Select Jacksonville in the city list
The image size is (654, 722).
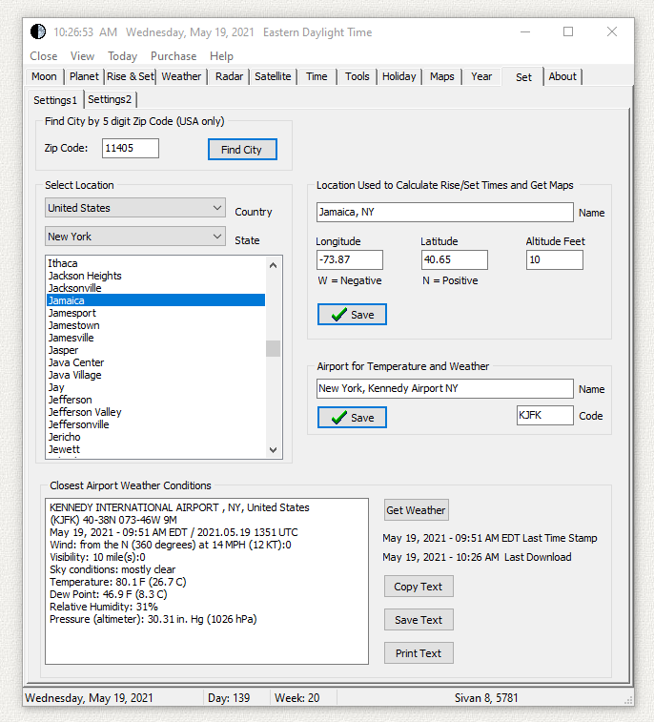pos(156,288)
